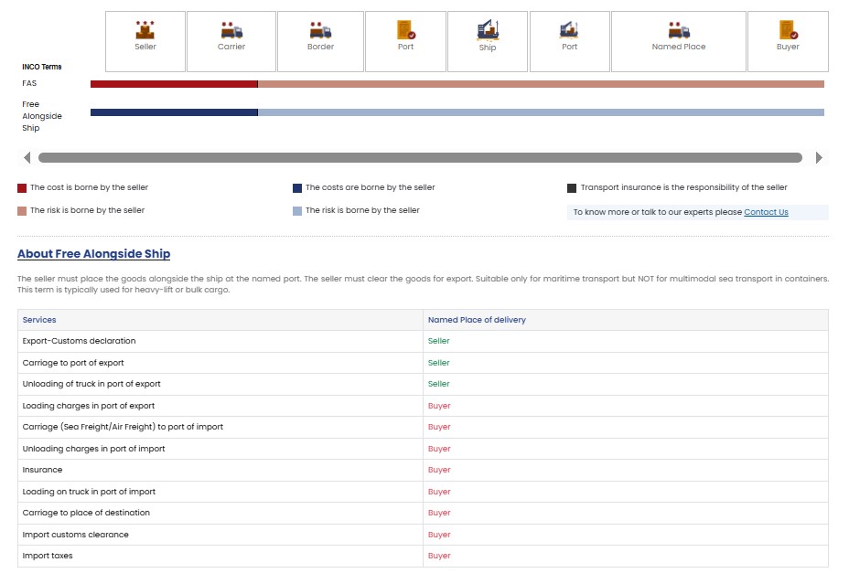Click the Ship crane icon
The width and height of the screenshot is (849, 573).
(488, 30)
